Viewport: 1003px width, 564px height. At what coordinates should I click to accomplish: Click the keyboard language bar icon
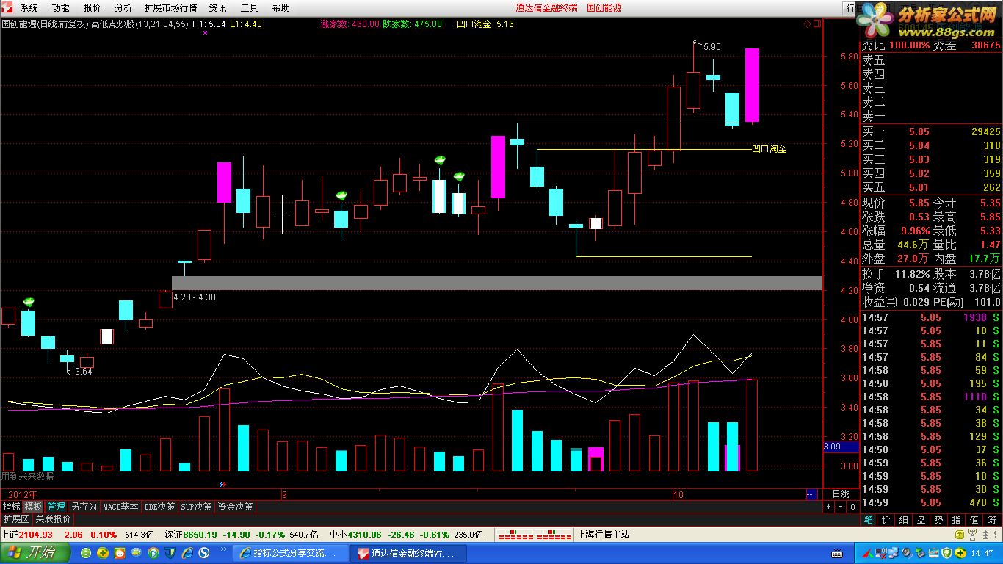(x=837, y=554)
